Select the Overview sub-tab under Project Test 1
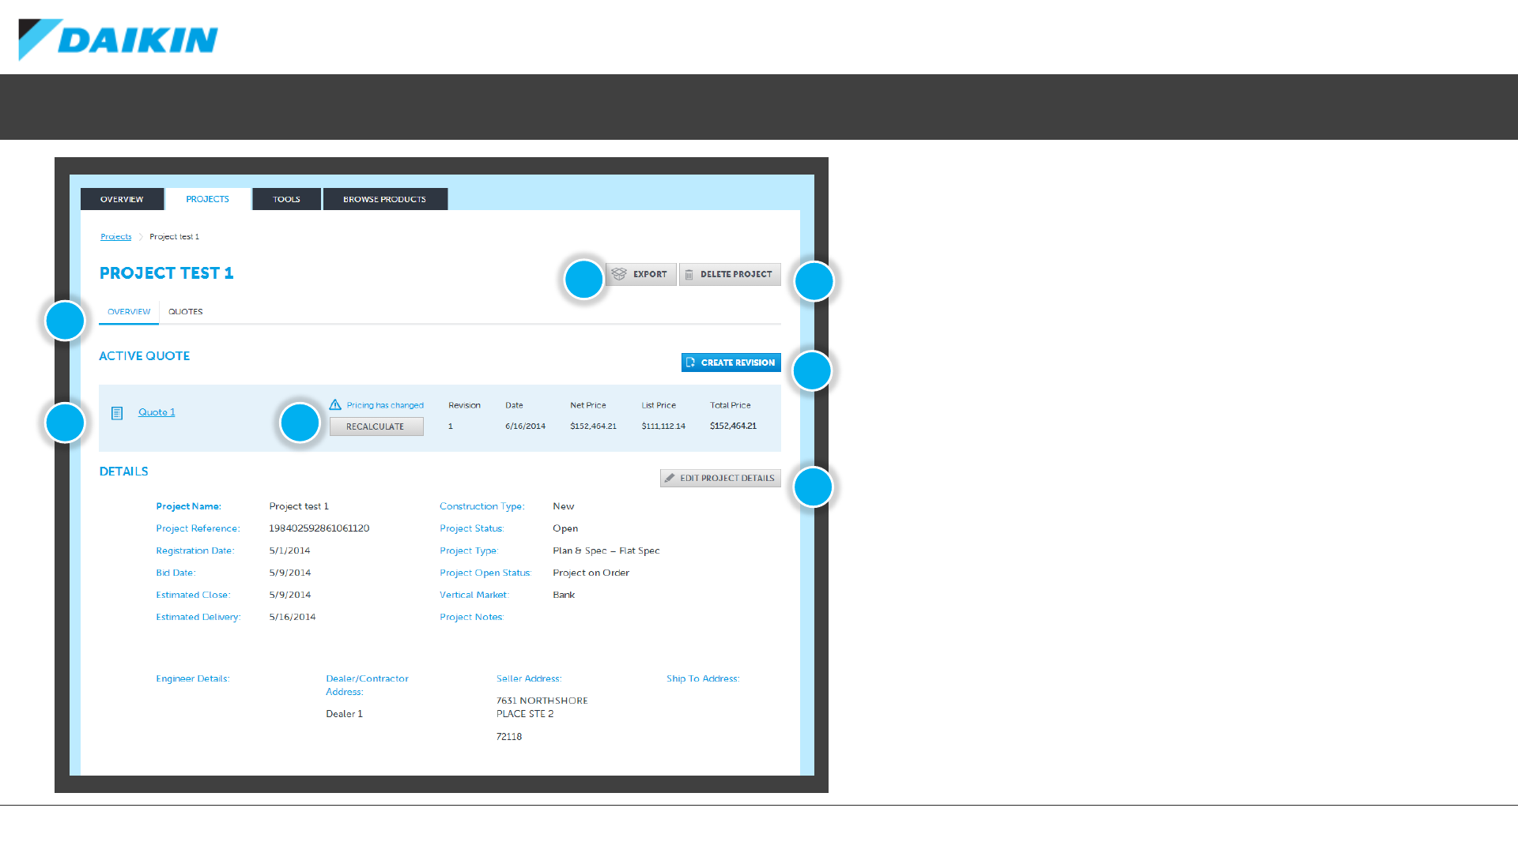Screen dimensions: 1518x853 point(129,312)
